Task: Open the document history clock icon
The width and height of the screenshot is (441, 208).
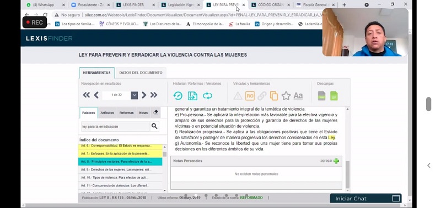Action: pos(178,96)
